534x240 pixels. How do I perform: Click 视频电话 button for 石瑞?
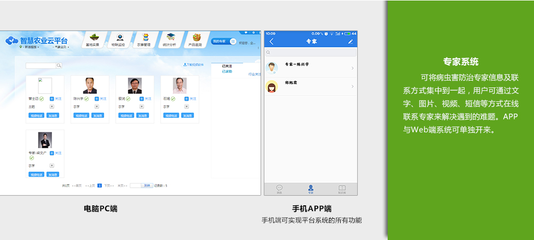pos(170,115)
